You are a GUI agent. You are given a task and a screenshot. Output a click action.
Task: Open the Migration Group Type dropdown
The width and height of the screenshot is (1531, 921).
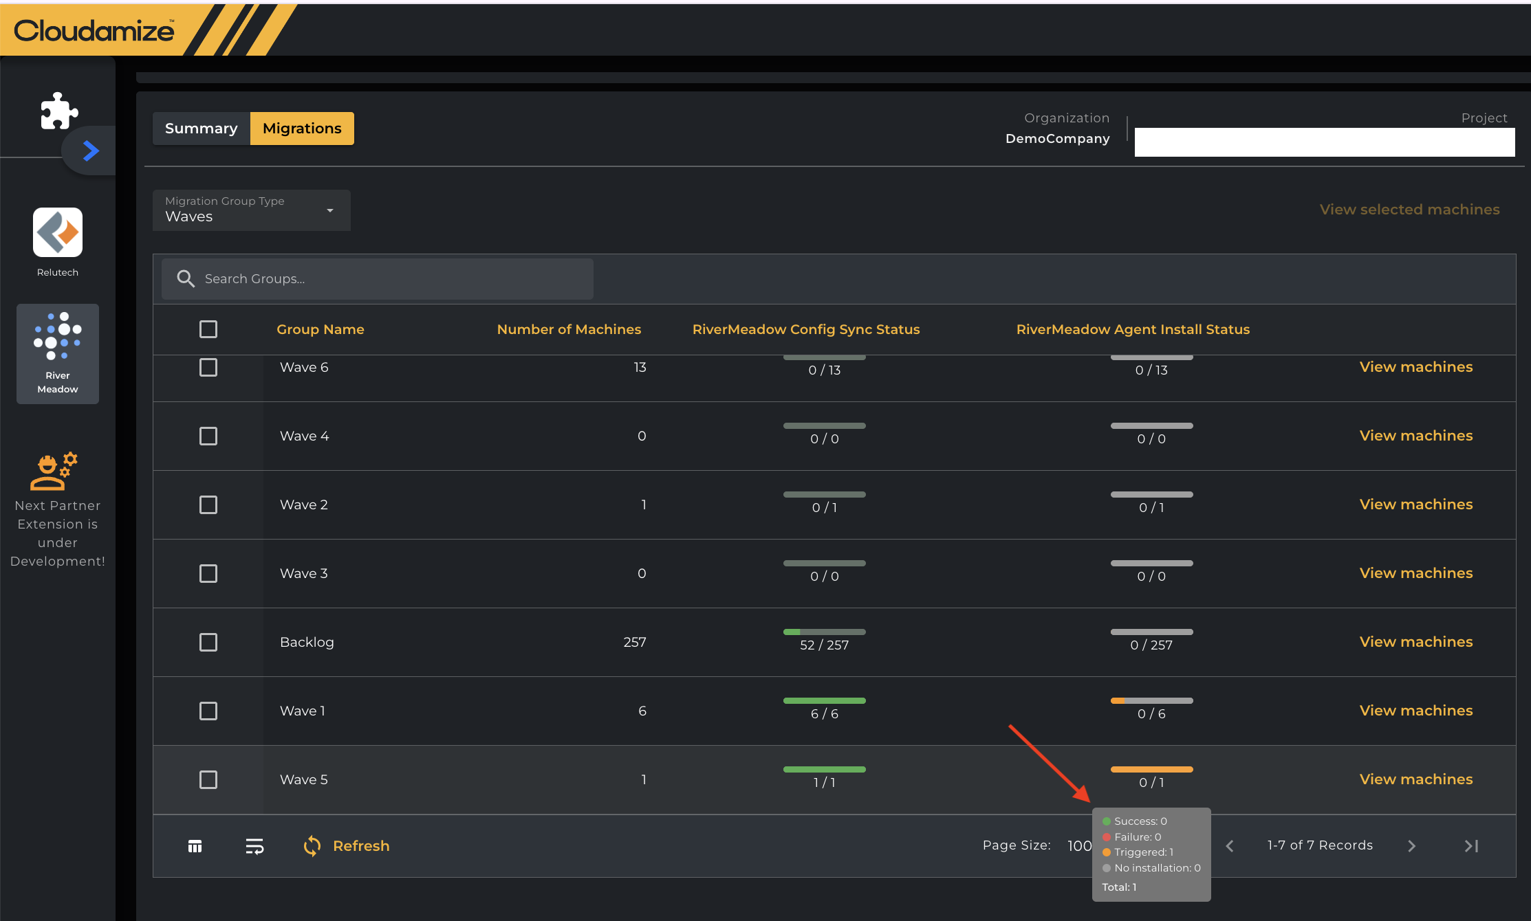click(x=252, y=210)
